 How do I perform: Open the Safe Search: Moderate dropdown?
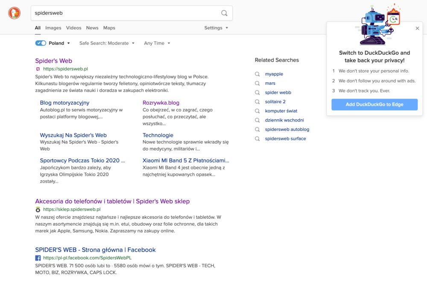107,43
